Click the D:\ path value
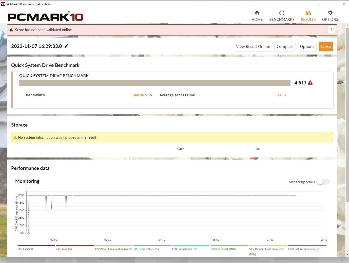This screenshot has width=349, height=263. click(x=258, y=149)
